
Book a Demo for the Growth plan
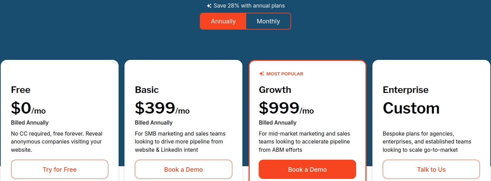click(x=307, y=169)
